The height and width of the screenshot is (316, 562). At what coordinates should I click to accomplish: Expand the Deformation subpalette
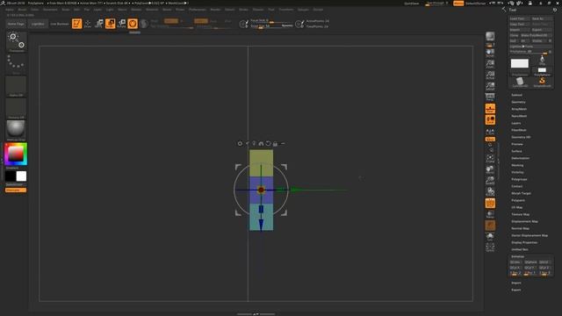pyautogui.click(x=520, y=158)
